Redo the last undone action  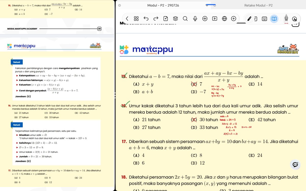(x=156, y=19)
